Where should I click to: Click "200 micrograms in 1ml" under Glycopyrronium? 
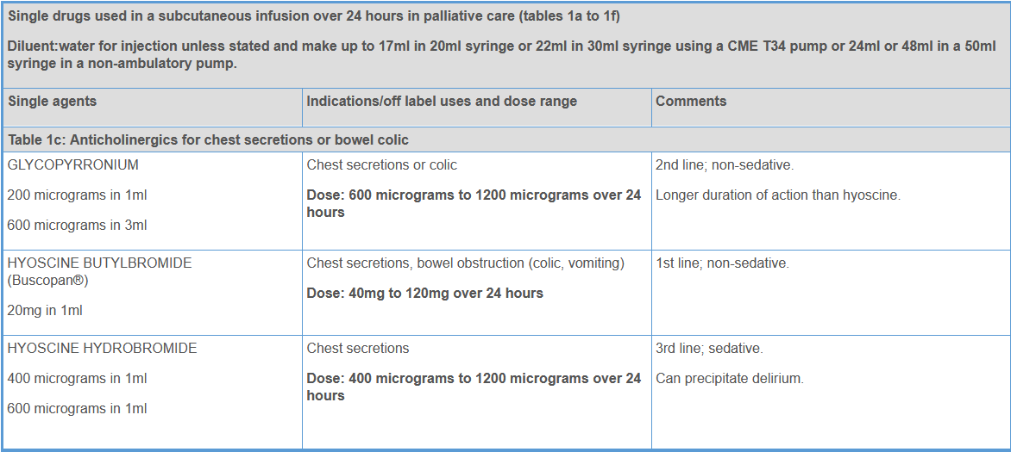[x=77, y=195]
